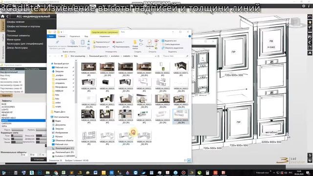
Task: Click the C button beside the Home icon
Action: coord(8,16)
